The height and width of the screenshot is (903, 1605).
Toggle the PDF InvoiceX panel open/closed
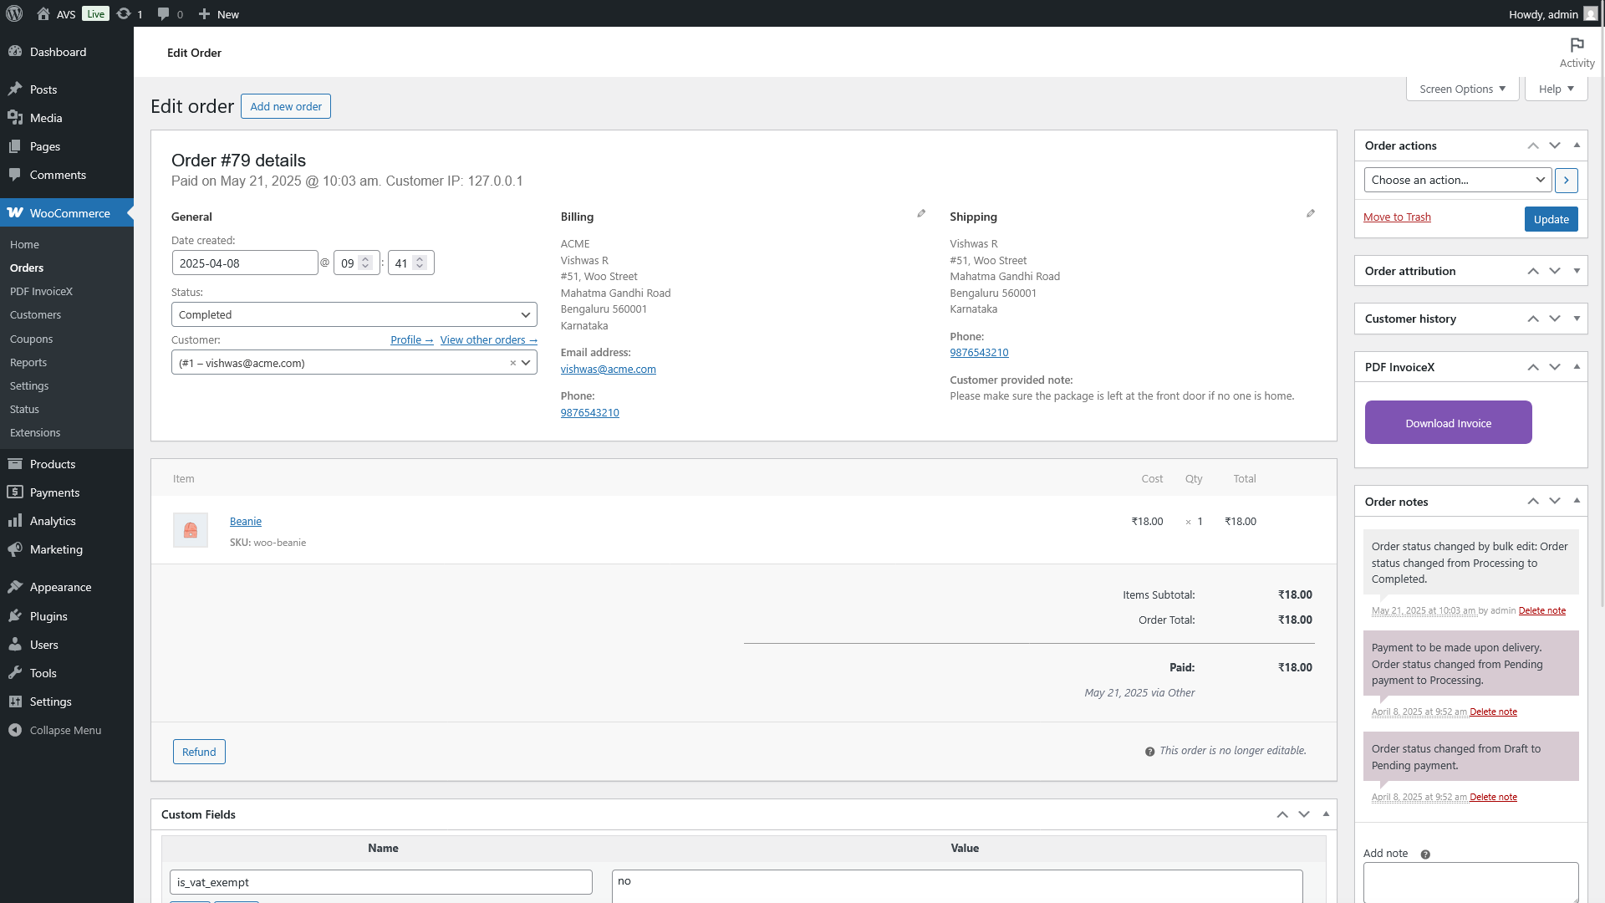click(1577, 367)
